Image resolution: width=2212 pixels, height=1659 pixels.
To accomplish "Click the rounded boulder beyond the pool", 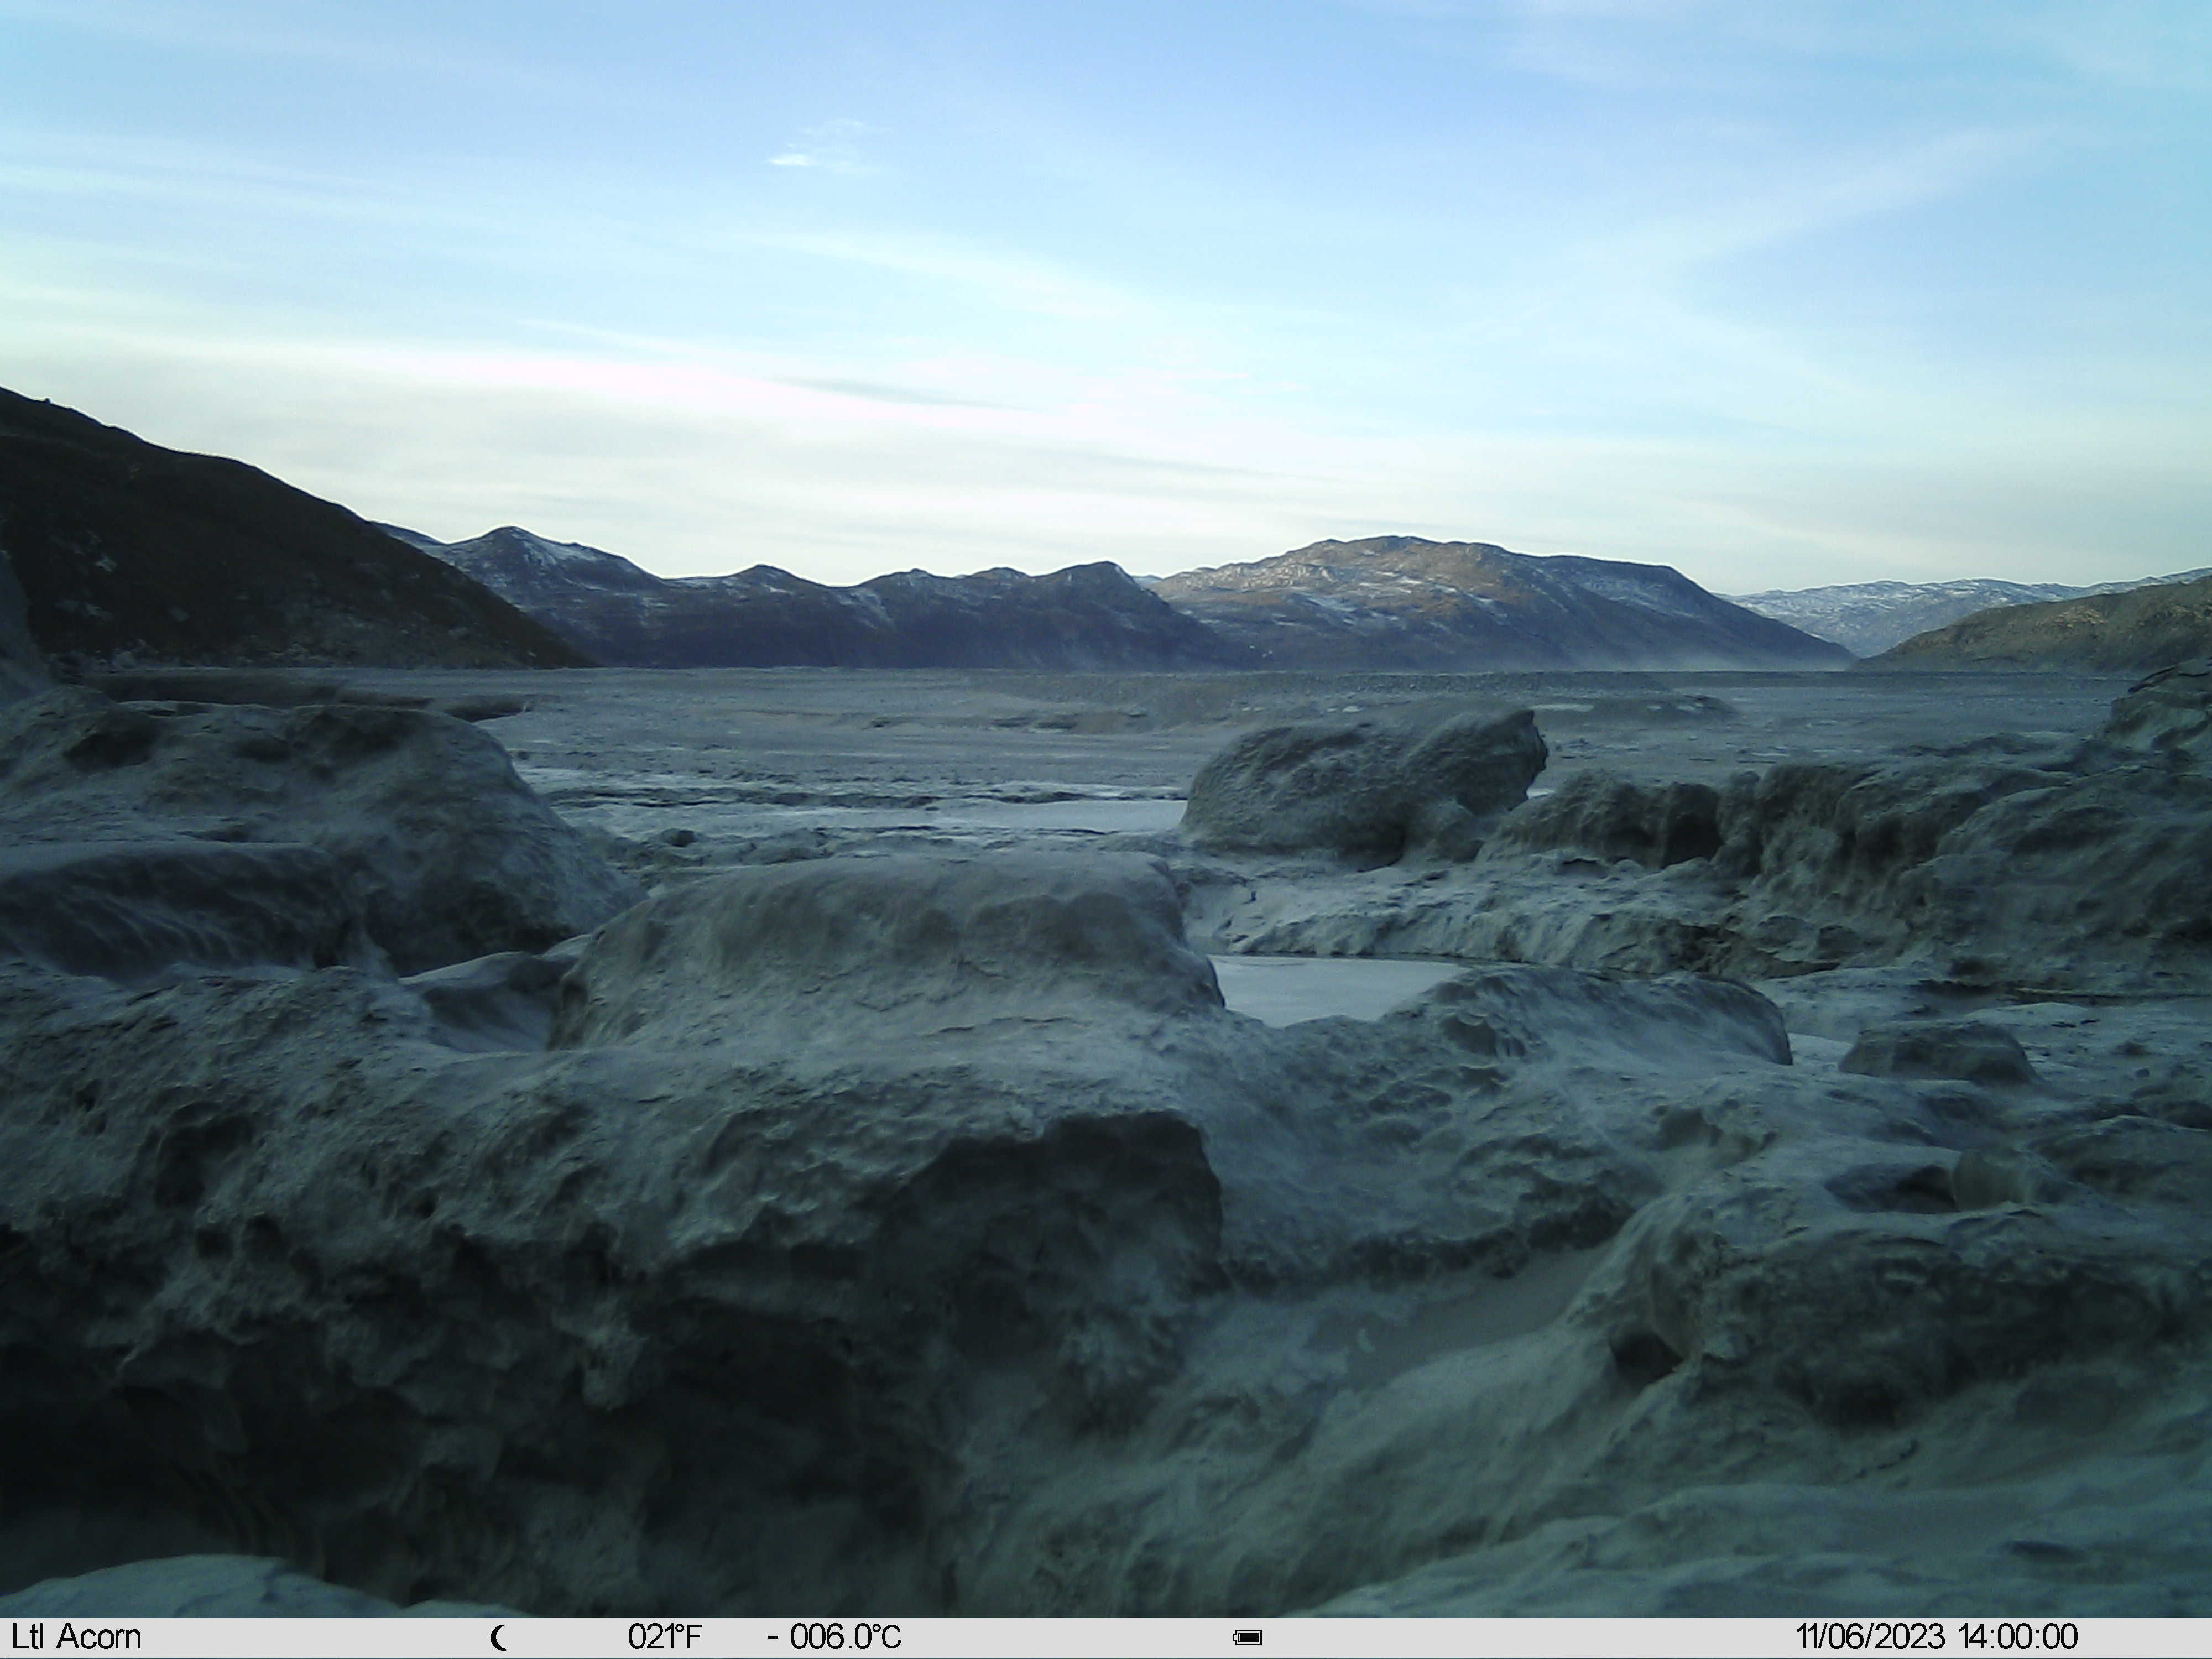I will [x=1365, y=785].
